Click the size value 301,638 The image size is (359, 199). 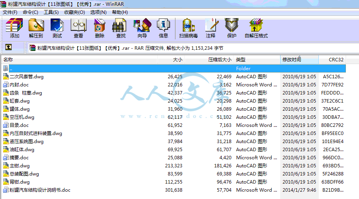(174, 190)
